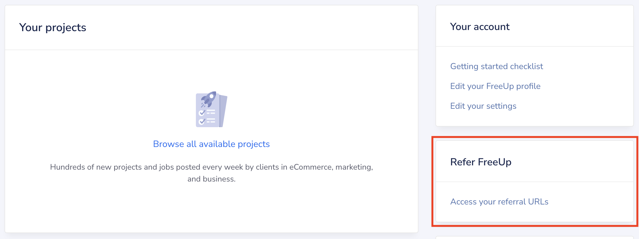Click the word FreeUp in the profile link
Image resolution: width=639 pixels, height=239 pixels.
pyautogui.click(x=500, y=86)
